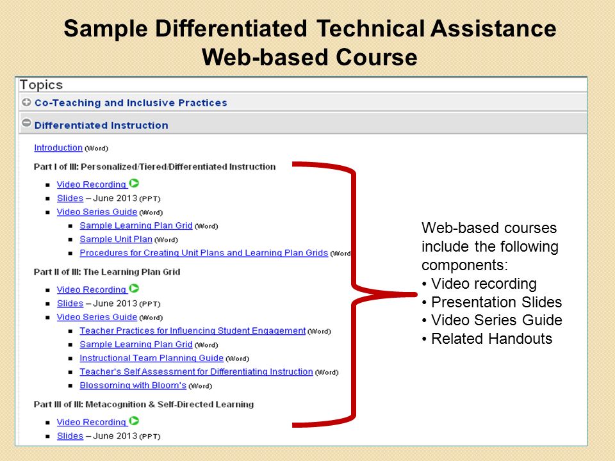Collapse the Differentiated Instruction section
The width and height of the screenshot is (615, 461).
coord(26,123)
